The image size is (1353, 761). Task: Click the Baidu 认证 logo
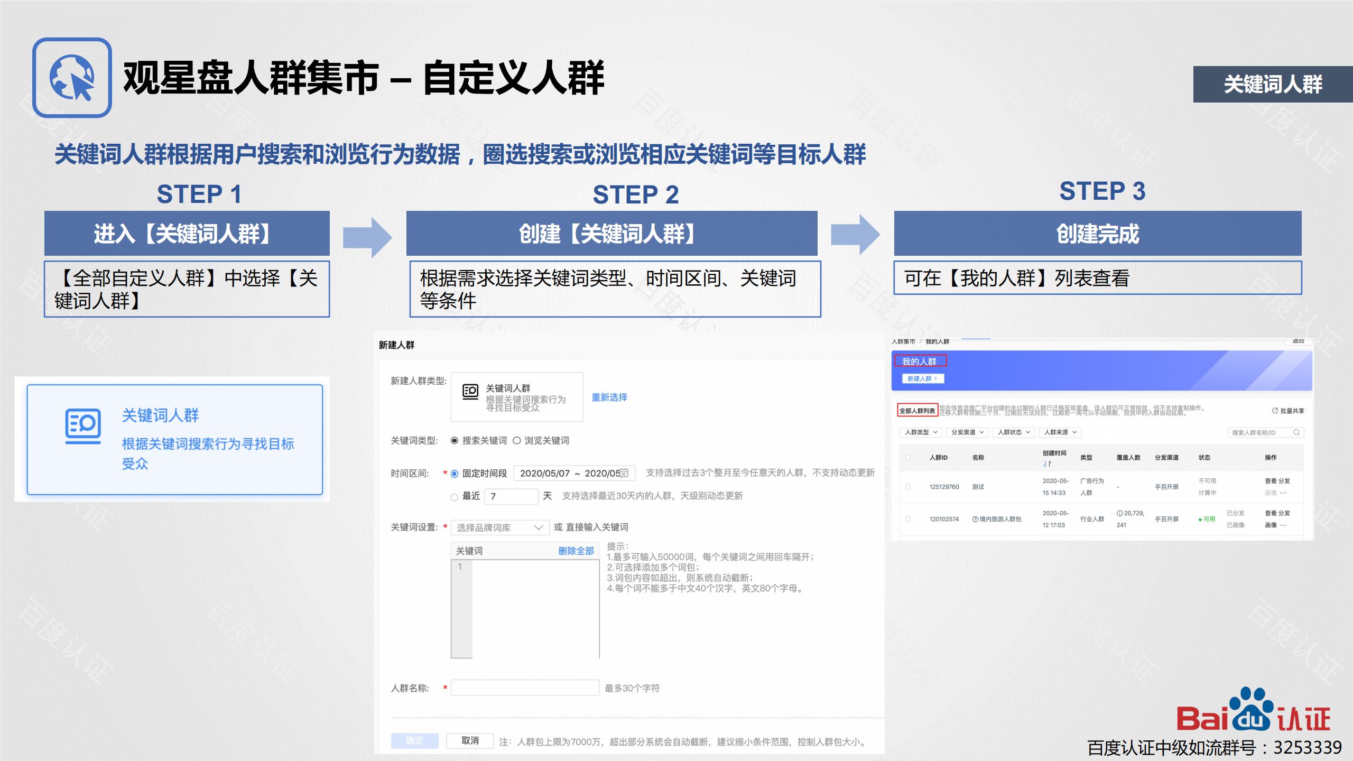(1253, 710)
